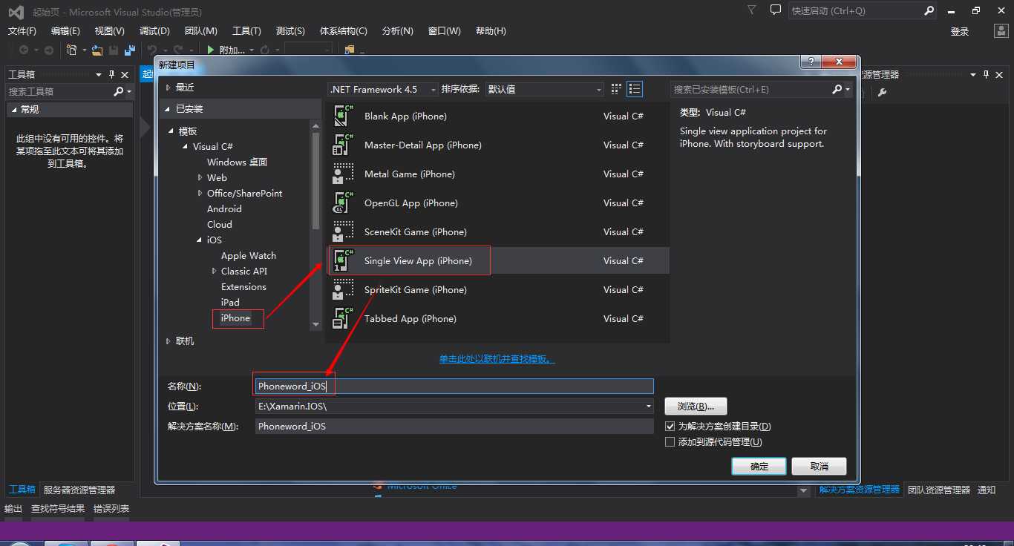
Task: Click the navigate back toolbar arrow
Action: coord(24,50)
